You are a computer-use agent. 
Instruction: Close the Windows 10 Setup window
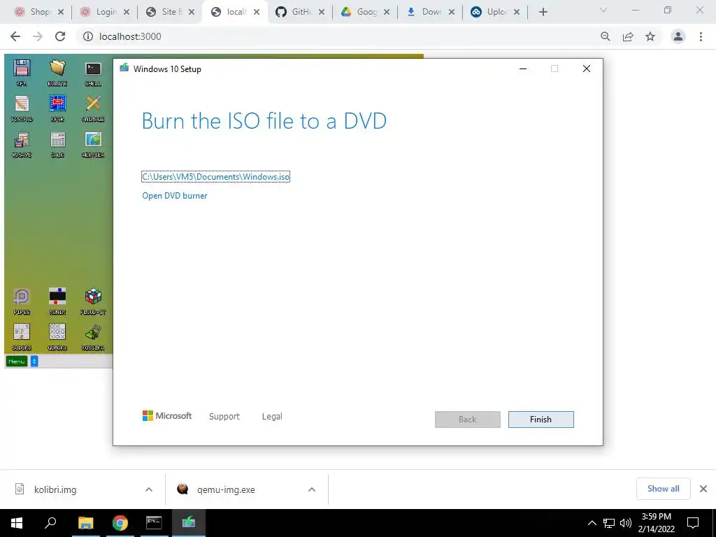587,69
